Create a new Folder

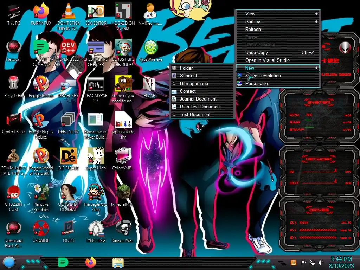point(202,68)
